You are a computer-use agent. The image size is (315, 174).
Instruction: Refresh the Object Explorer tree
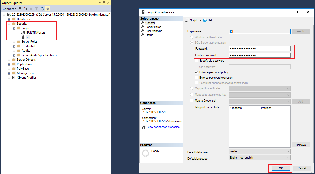coord(42,9)
